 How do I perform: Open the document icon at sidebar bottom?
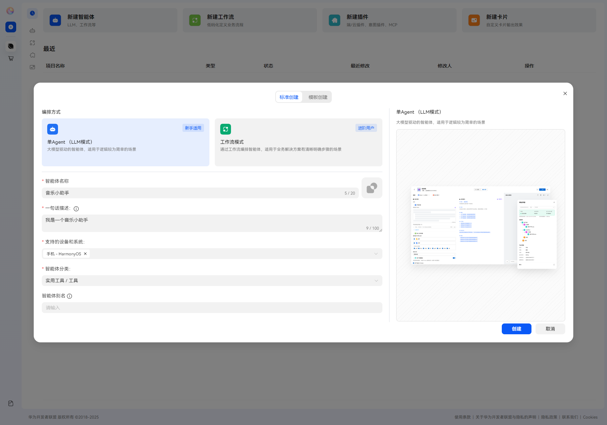coord(11,403)
